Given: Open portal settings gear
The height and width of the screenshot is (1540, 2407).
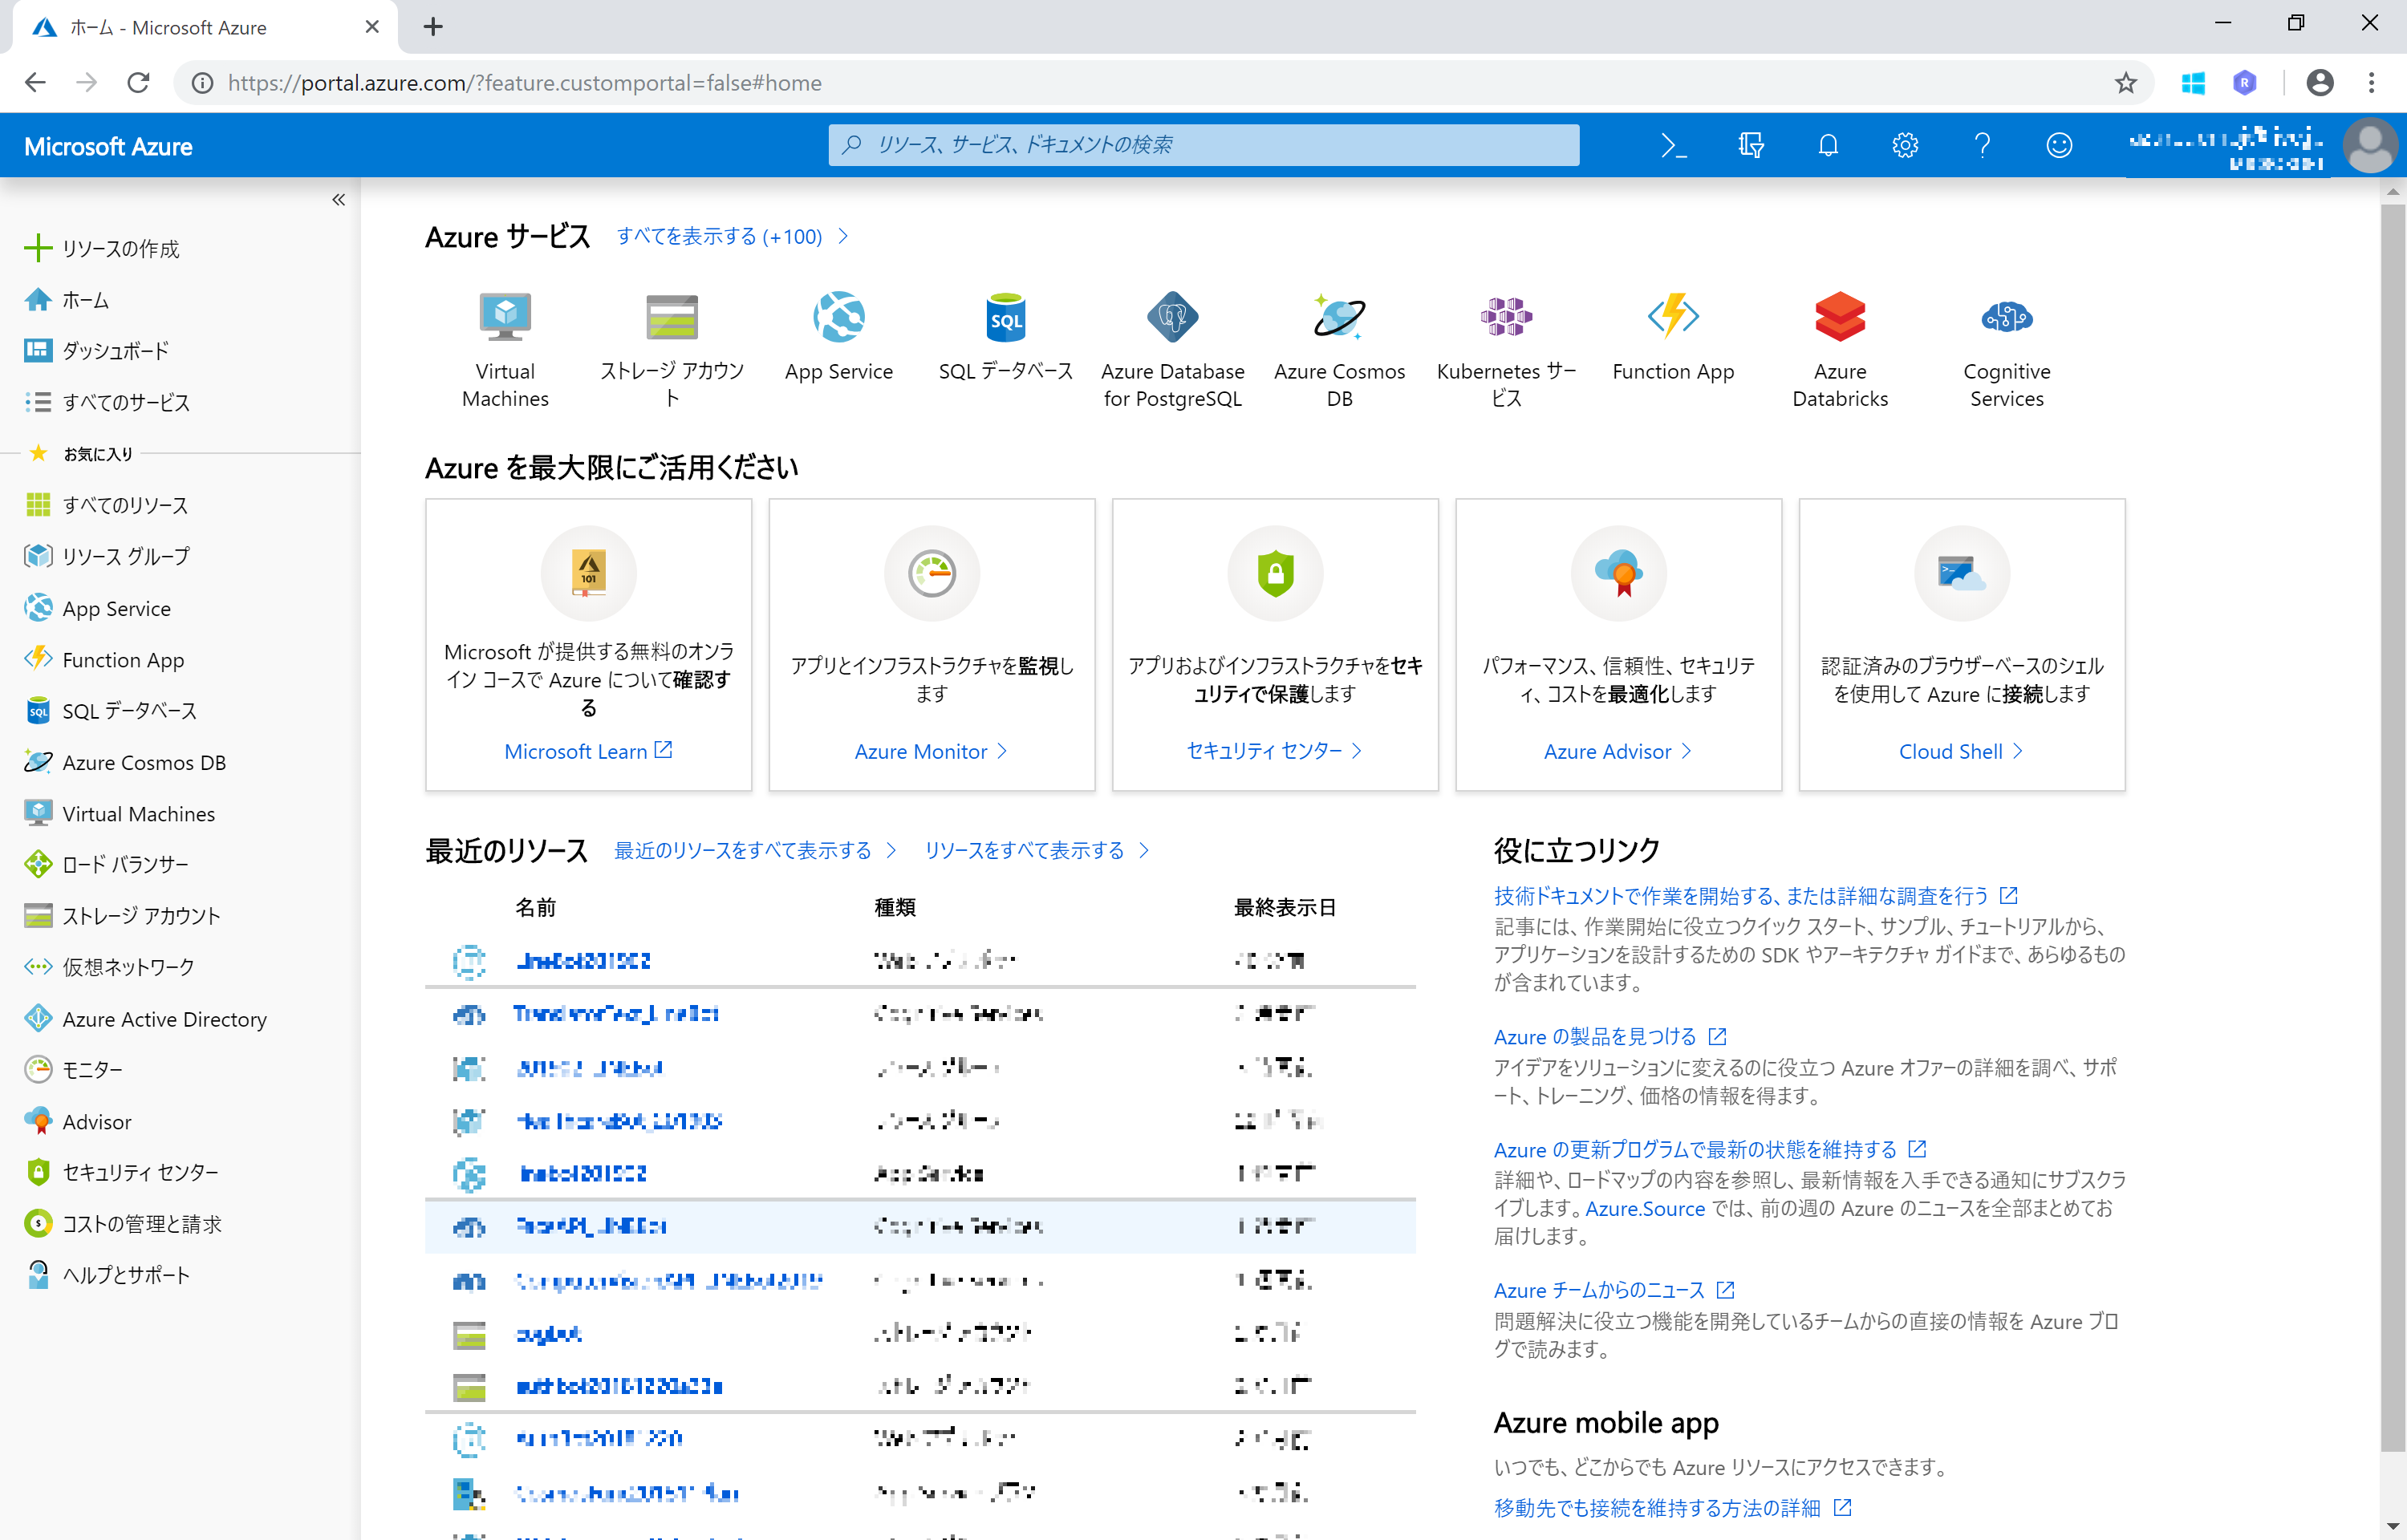Looking at the screenshot, I should 1905,145.
